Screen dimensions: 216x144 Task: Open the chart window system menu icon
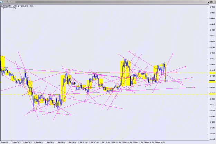click(1, 2)
